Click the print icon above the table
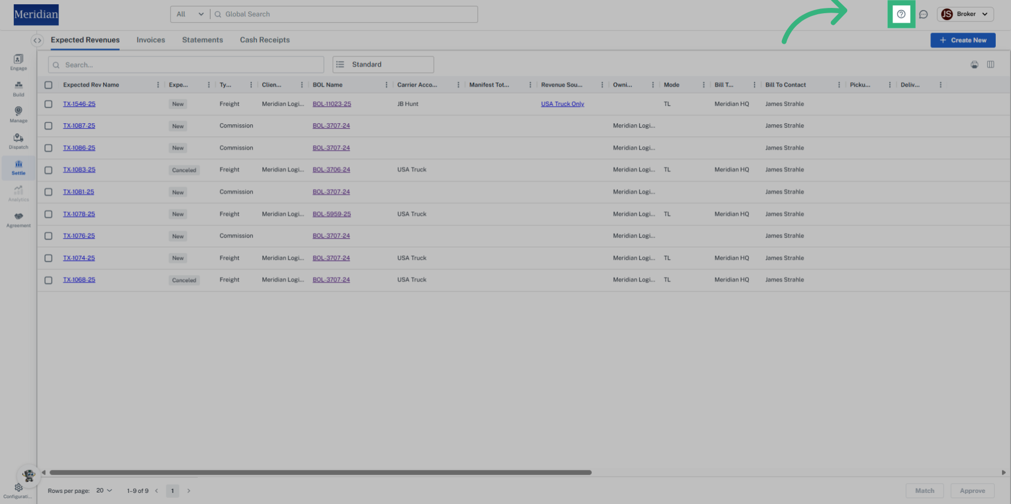 point(974,64)
